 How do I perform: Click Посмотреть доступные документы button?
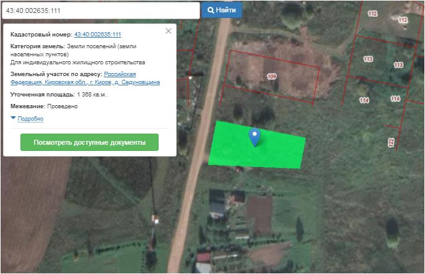tap(89, 142)
